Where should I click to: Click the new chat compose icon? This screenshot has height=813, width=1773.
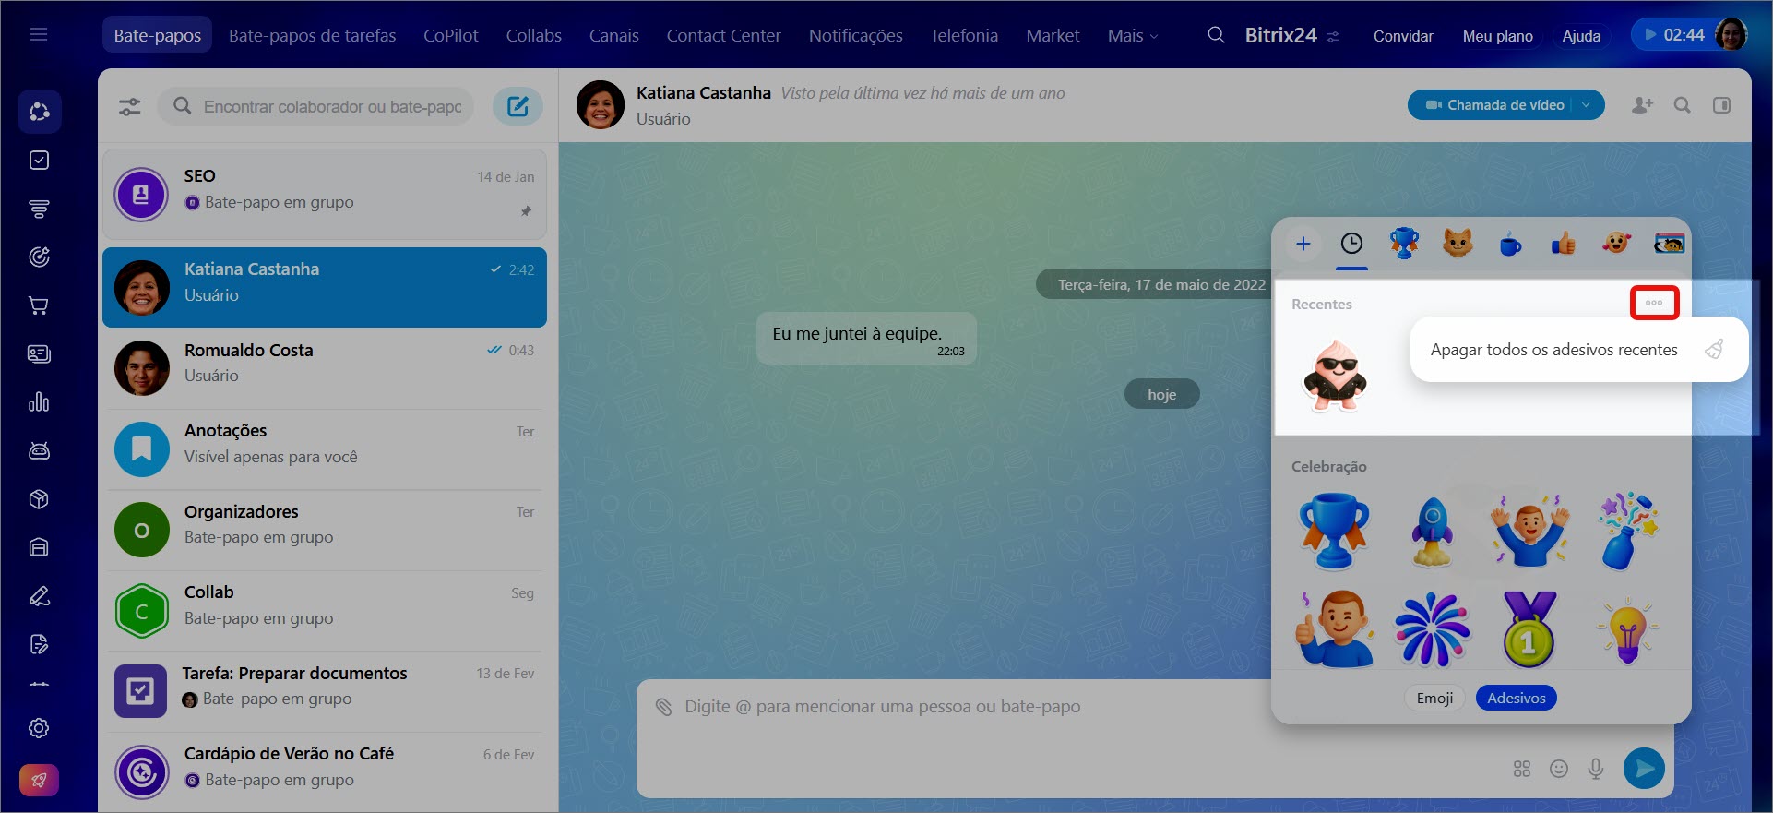pos(518,106)
